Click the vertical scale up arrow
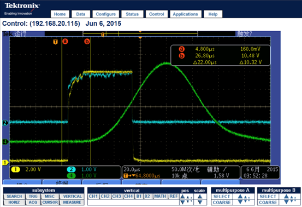This screenshot has width=302, height=207. 200,197
